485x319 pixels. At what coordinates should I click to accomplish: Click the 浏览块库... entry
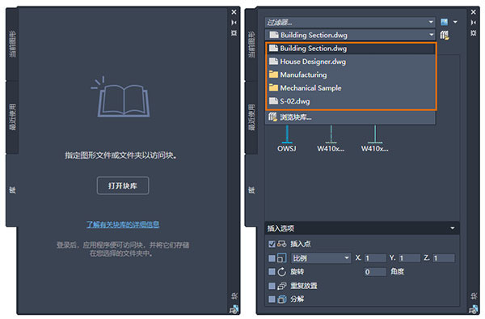pos(351,117)
